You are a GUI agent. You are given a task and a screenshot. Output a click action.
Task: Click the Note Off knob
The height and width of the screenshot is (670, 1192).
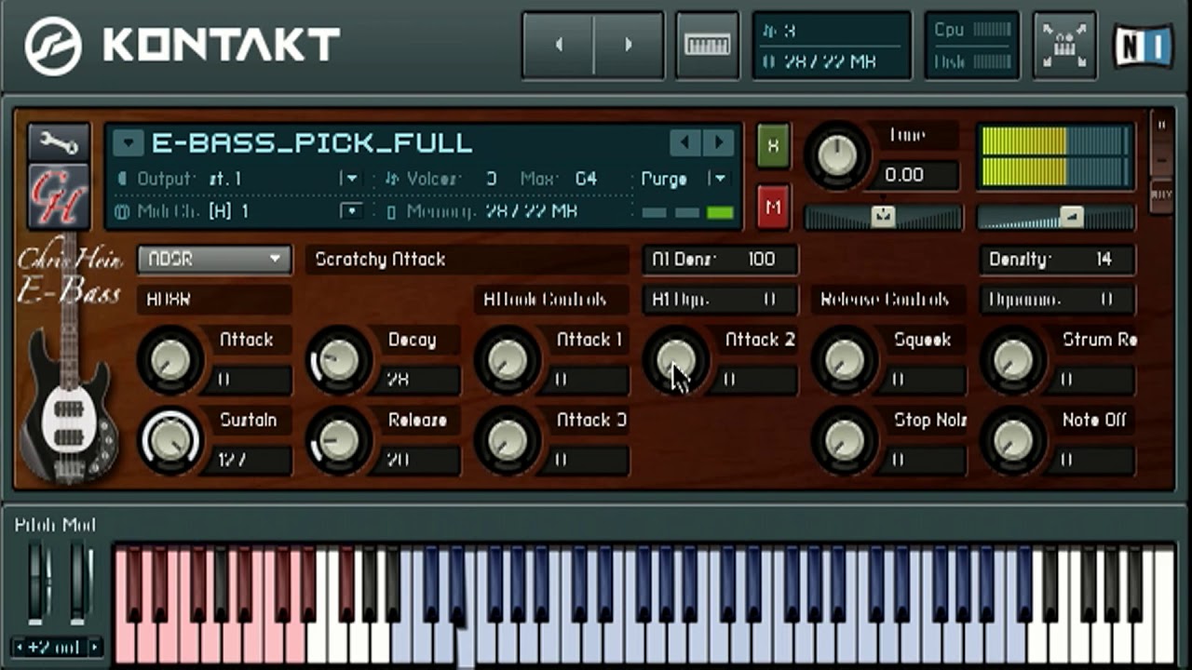[x=1013, y=439]
